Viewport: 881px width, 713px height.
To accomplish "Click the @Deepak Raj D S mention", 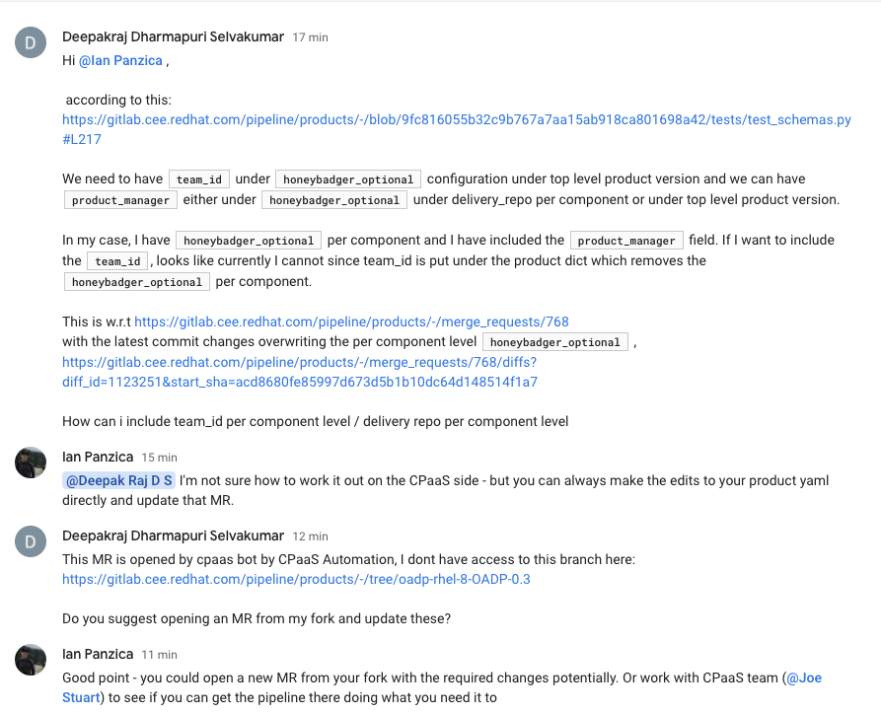I will pyautogui.click(x=118, y=481).
